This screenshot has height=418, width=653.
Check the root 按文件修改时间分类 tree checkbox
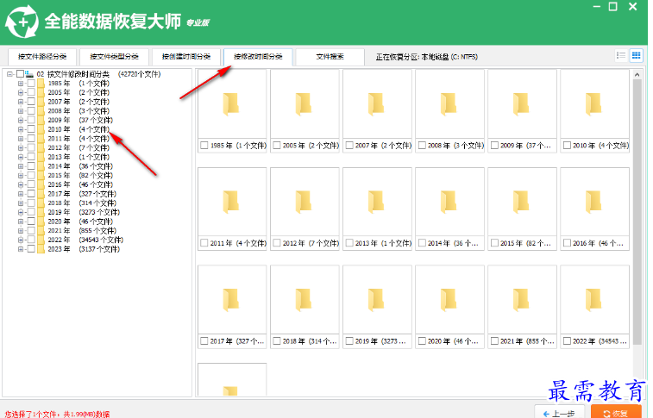[20, 74]
